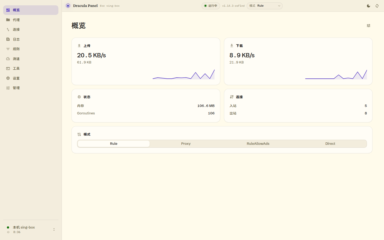This screenshot has width=384, height=240.
Task: Click the 概览 page heading
Action: coord(79,26)
